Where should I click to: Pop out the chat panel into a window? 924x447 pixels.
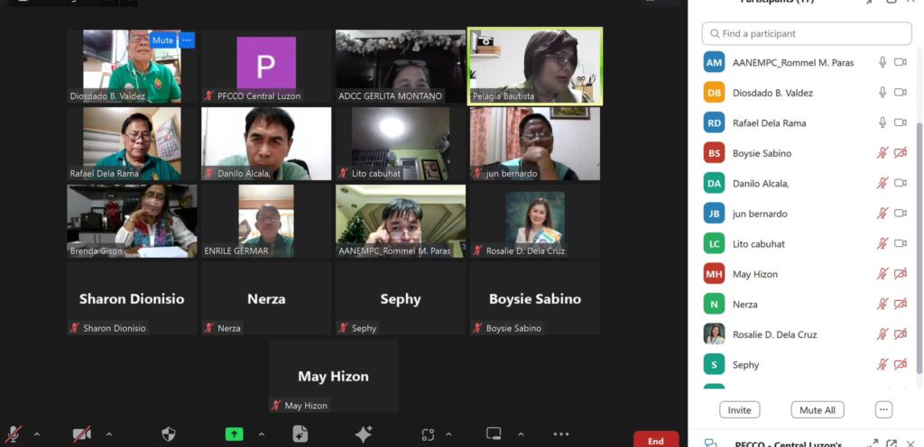click(x=892, y=443)
